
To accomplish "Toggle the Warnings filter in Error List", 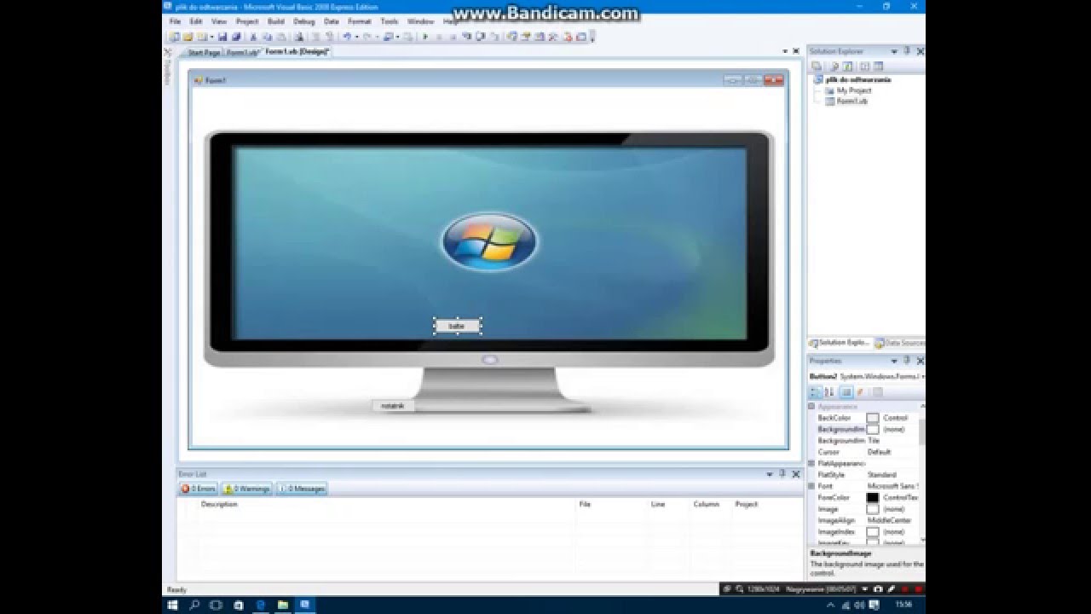I will [246, 489].
